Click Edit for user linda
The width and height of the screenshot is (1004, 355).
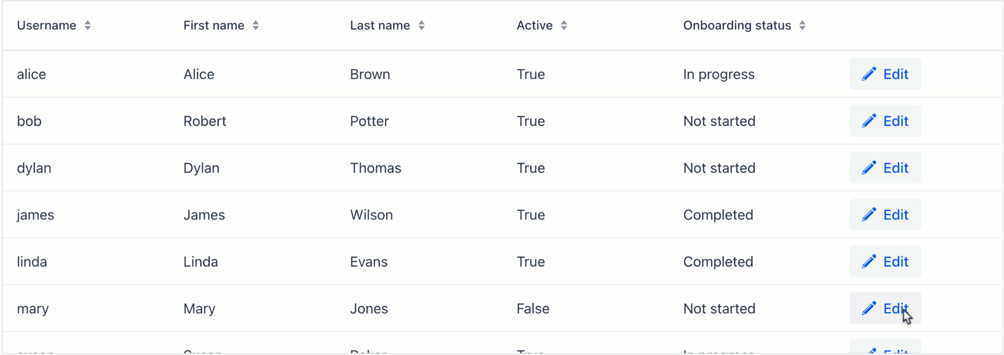(885, 261)
